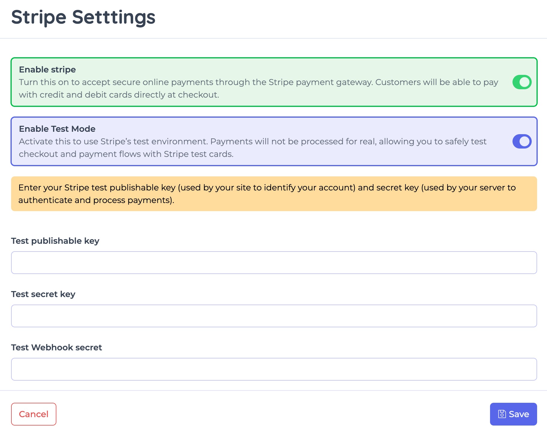This screenshot has width=547, height=442.
Task: Select the Test Webhook secret text box
Action: tap(274, 369)
